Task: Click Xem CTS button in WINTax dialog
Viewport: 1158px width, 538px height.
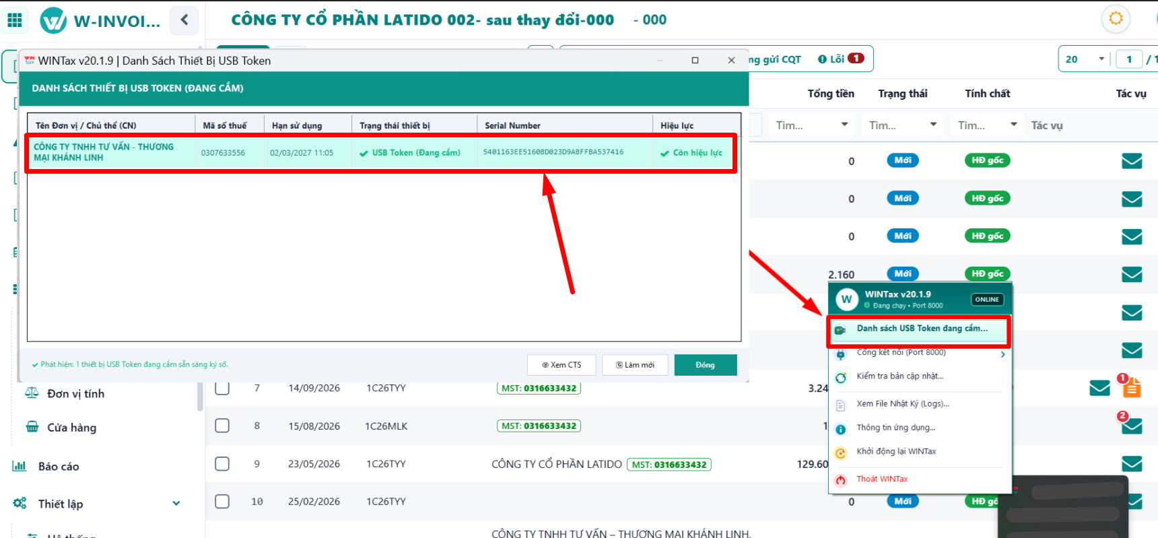Action: click(x=561, y=365)
